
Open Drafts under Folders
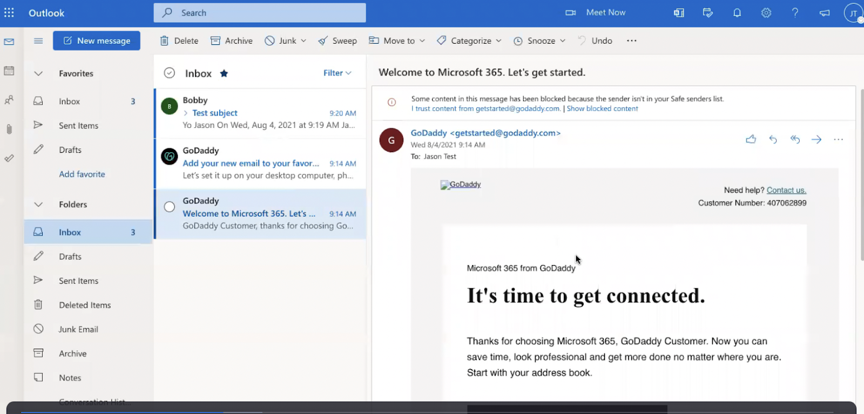[x=89, y=256]
